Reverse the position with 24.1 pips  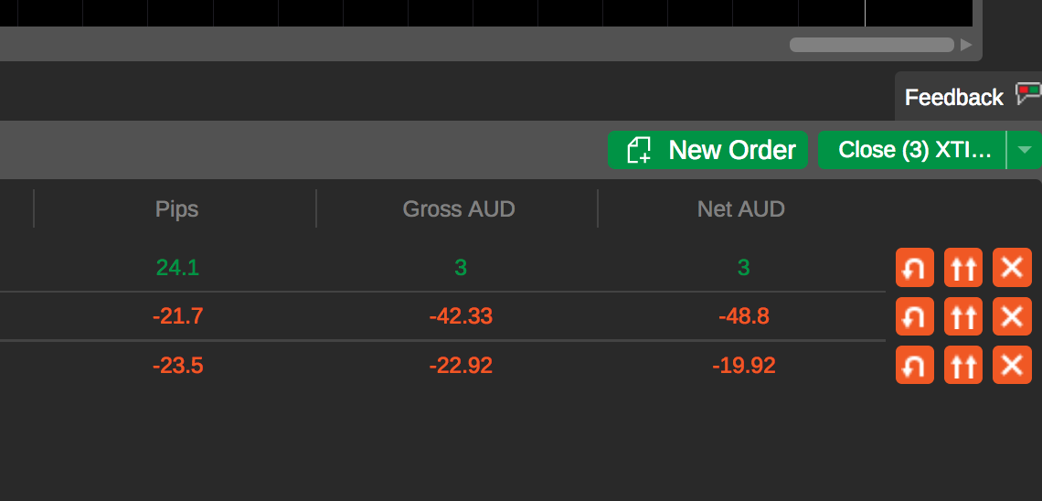[x=914, y=267]
